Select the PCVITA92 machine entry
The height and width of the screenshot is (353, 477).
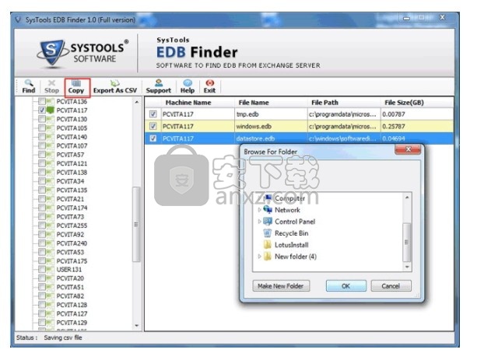point(70,234)
